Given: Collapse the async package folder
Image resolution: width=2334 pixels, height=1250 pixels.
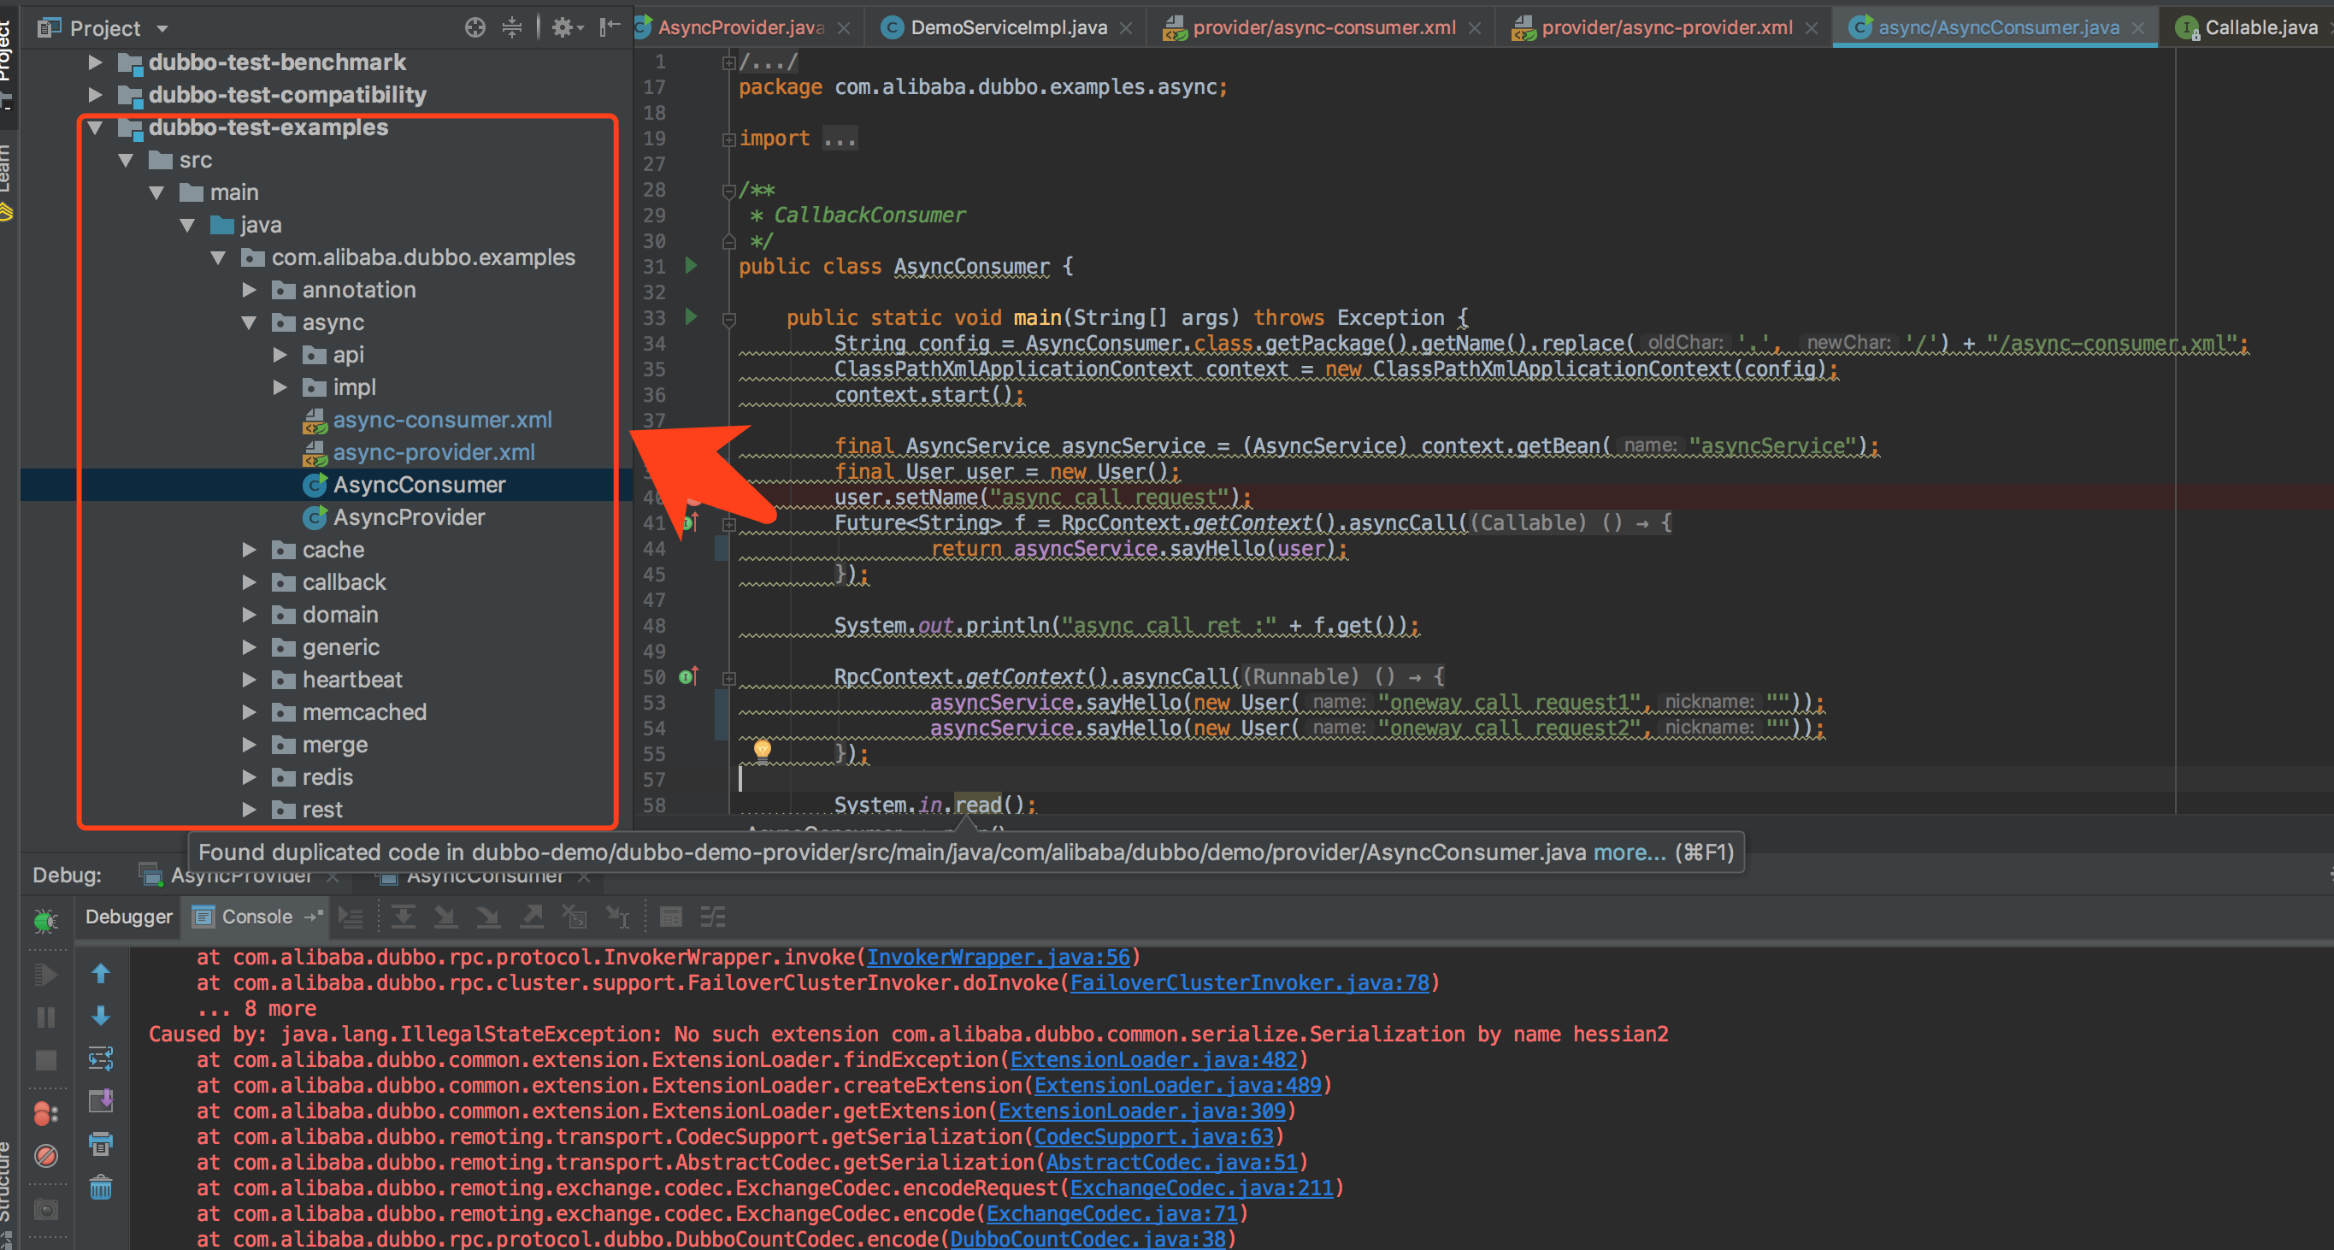Looking at the screenshot, I should 249,322.
